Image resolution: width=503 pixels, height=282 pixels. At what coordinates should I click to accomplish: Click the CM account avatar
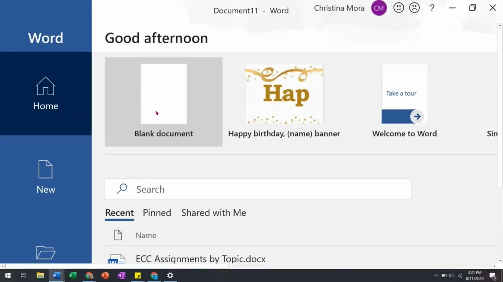[x=379, y=8]
